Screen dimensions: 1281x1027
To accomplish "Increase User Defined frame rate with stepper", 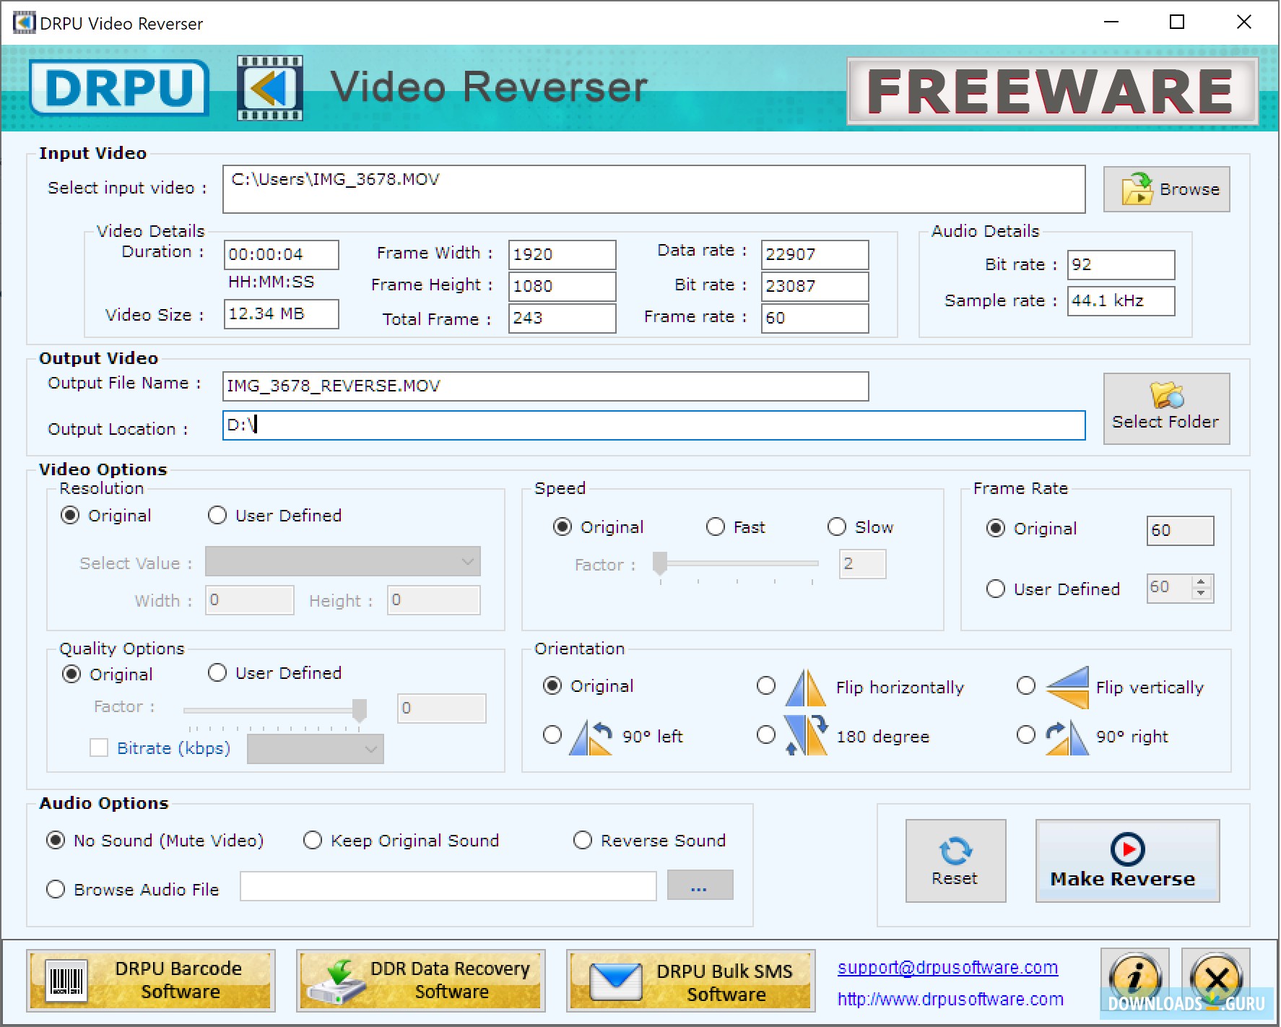I will pyautogui.click(x=1201, y=584).
